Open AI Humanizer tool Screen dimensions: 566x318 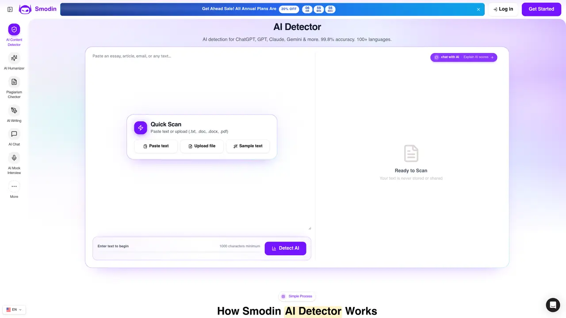[x=14, y=61]
